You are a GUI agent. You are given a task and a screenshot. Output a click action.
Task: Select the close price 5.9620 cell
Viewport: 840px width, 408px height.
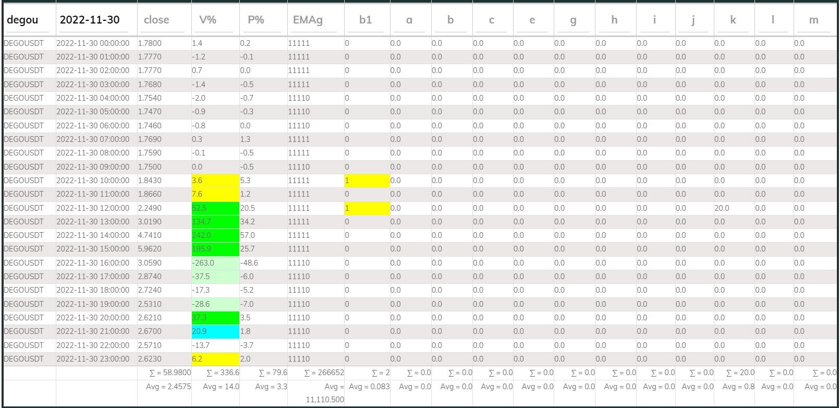pos(150,249)
